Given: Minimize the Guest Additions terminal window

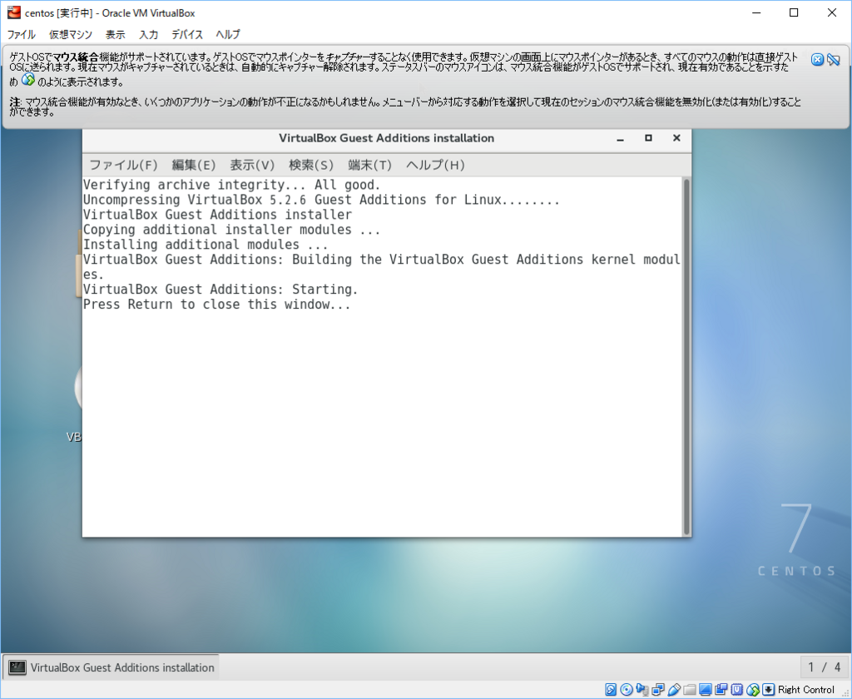Looking at the screenshot, I should click(620, 139).
